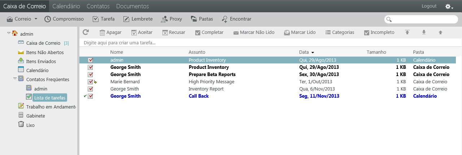Toggle checkbox for Call Back task
The height and width of the screenshot is (155, 462).
click(91, 96)
